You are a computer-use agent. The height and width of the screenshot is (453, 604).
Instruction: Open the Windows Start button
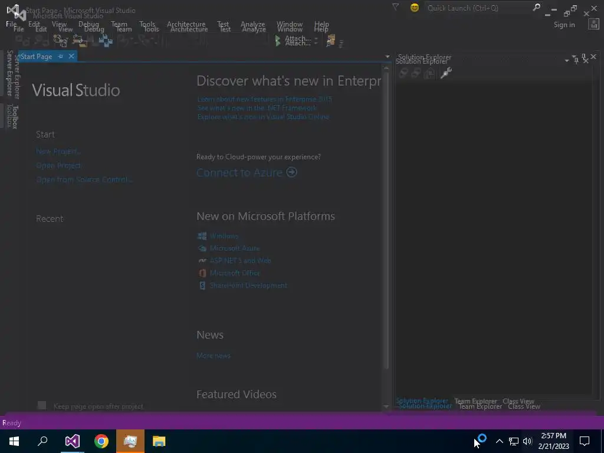pyautogui.click(x=14, y=441)
